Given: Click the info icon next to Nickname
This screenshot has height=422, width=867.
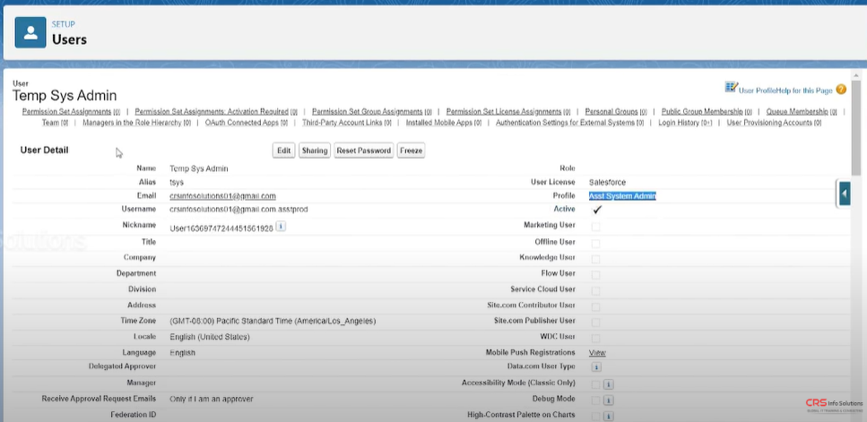Looking at the screenshot, I should pos(281,227).
